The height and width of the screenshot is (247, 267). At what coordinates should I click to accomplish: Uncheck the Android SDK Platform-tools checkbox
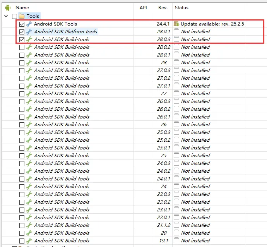[22, 32]
